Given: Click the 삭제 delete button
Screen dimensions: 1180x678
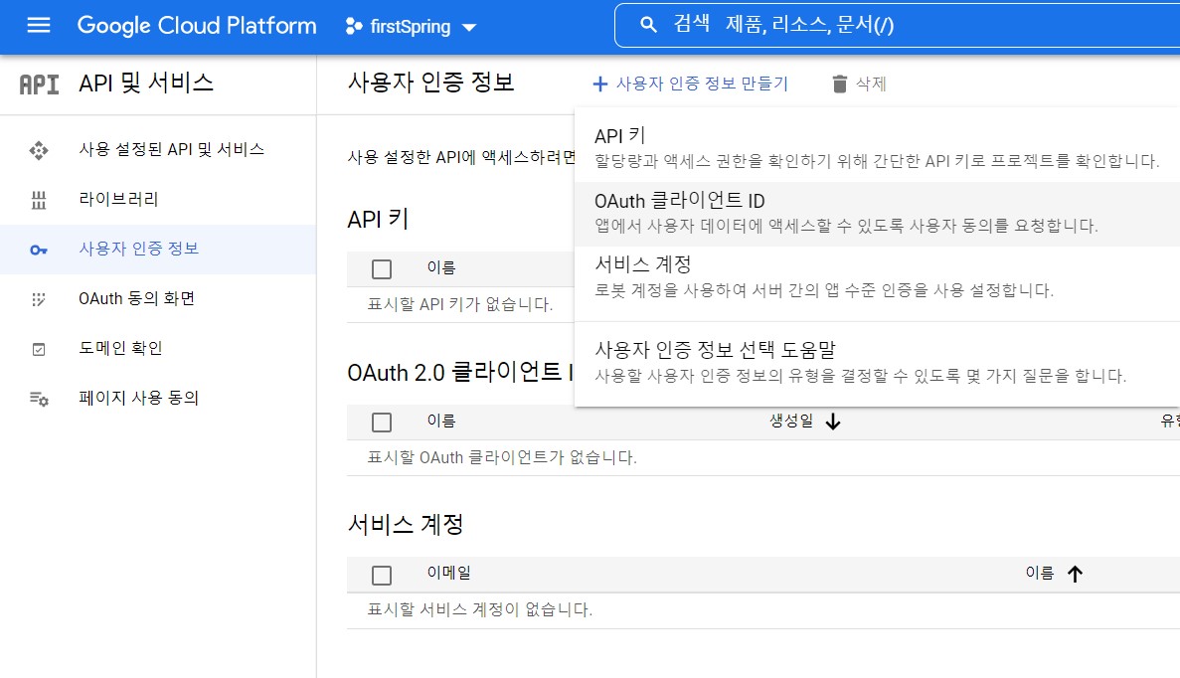Looking at the screenshot, I should (x=860, y=84).
